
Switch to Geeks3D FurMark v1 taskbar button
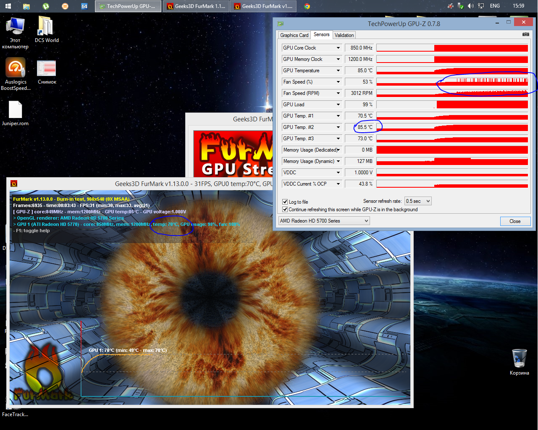263,6
